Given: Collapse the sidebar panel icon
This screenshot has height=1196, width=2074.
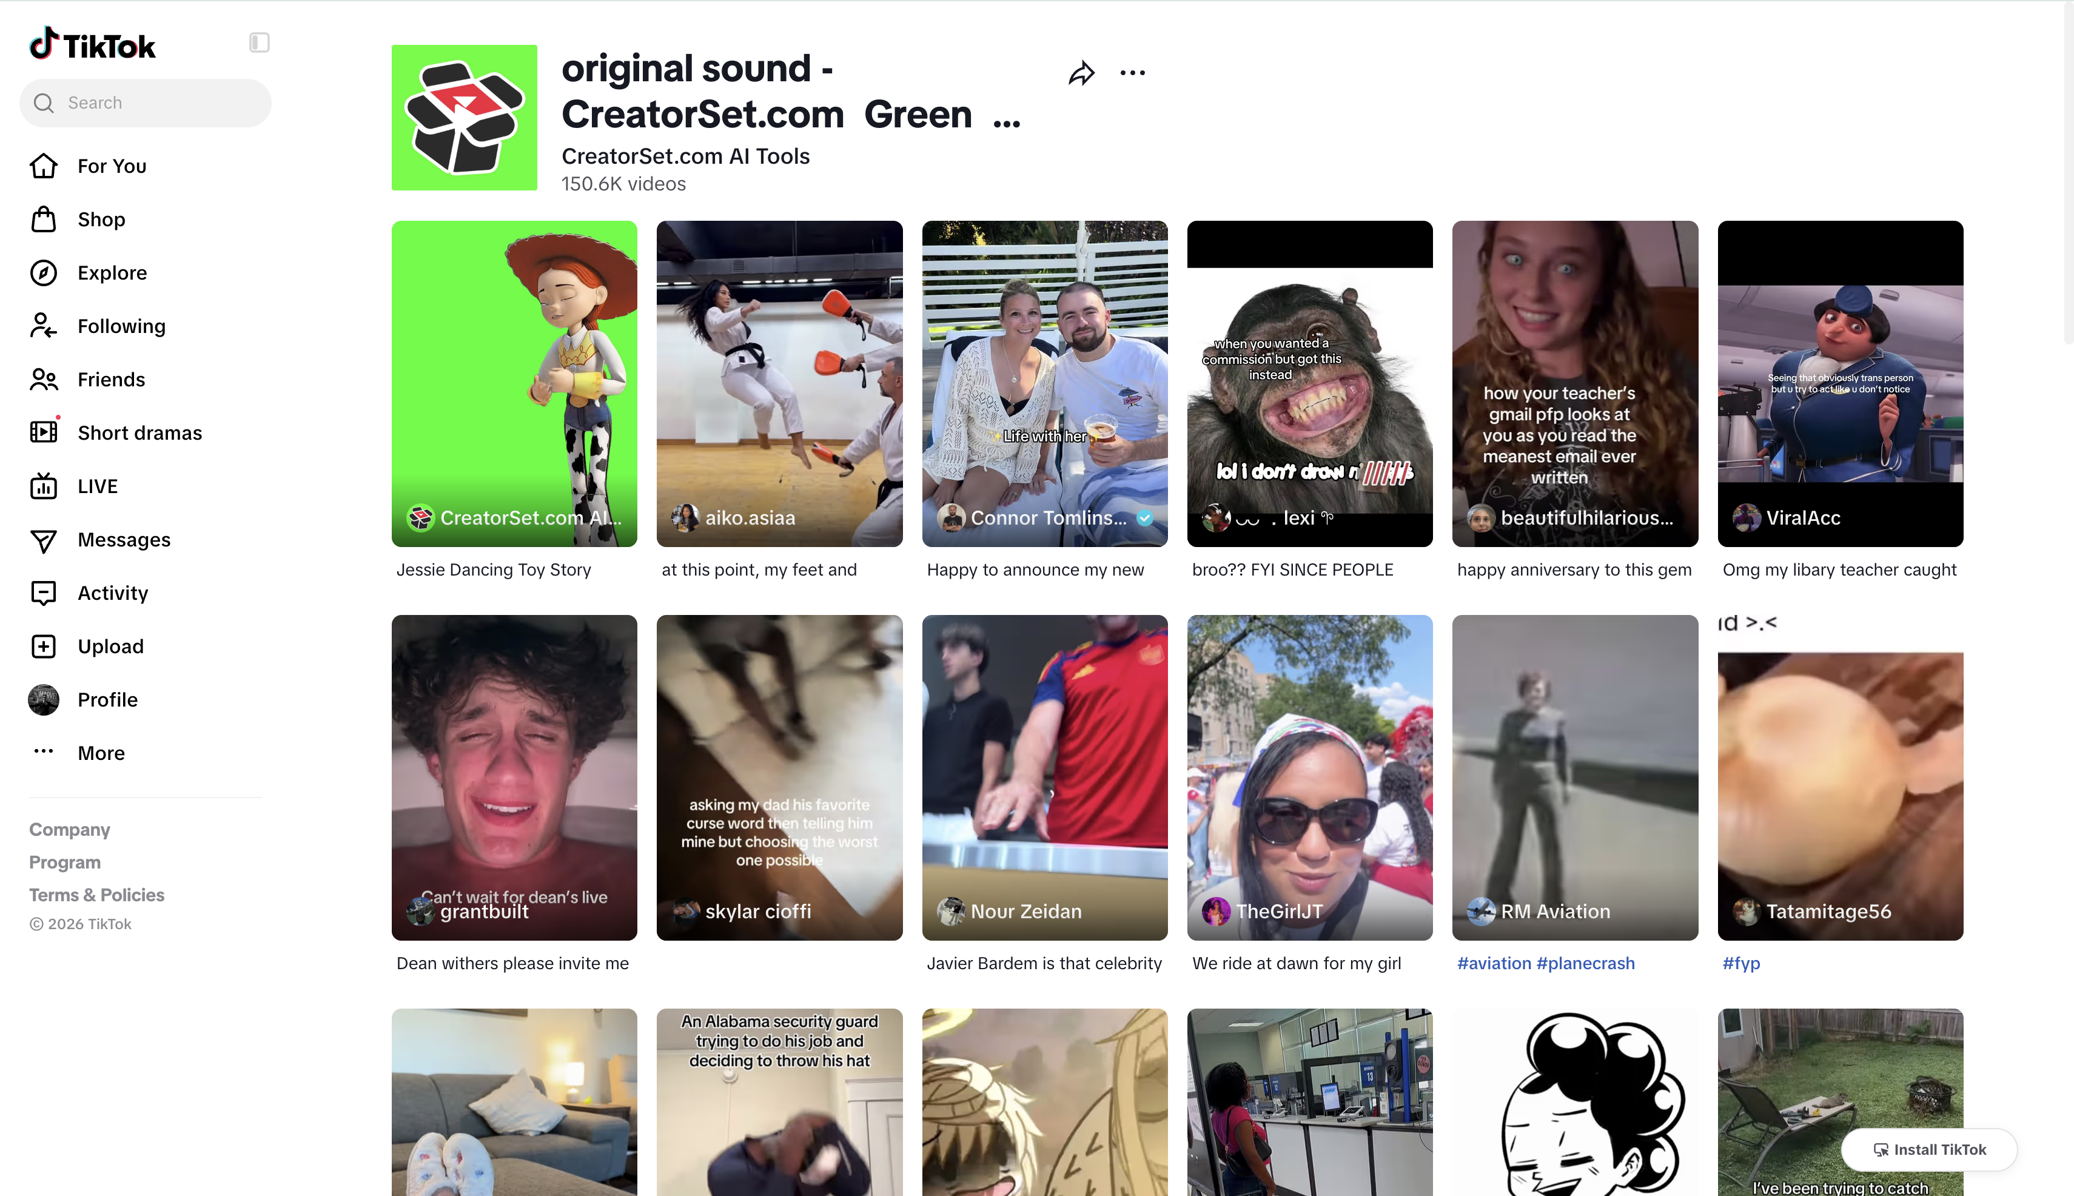Looking at the screenshot, I should click(259, 42).
